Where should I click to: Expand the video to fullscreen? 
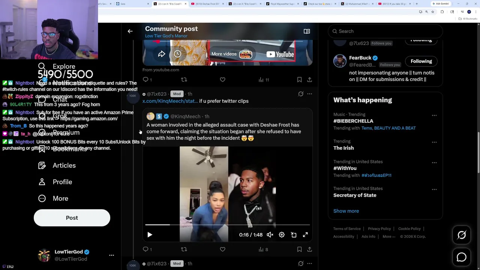305,235
